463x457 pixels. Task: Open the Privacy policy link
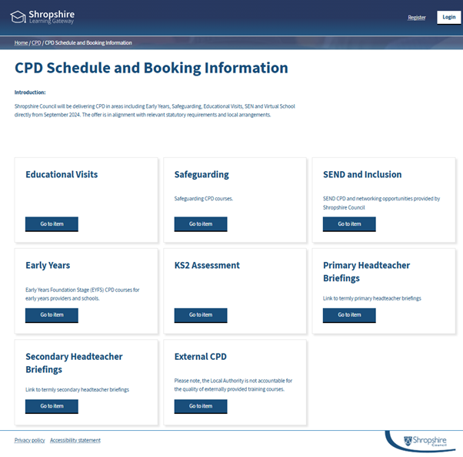29,440
